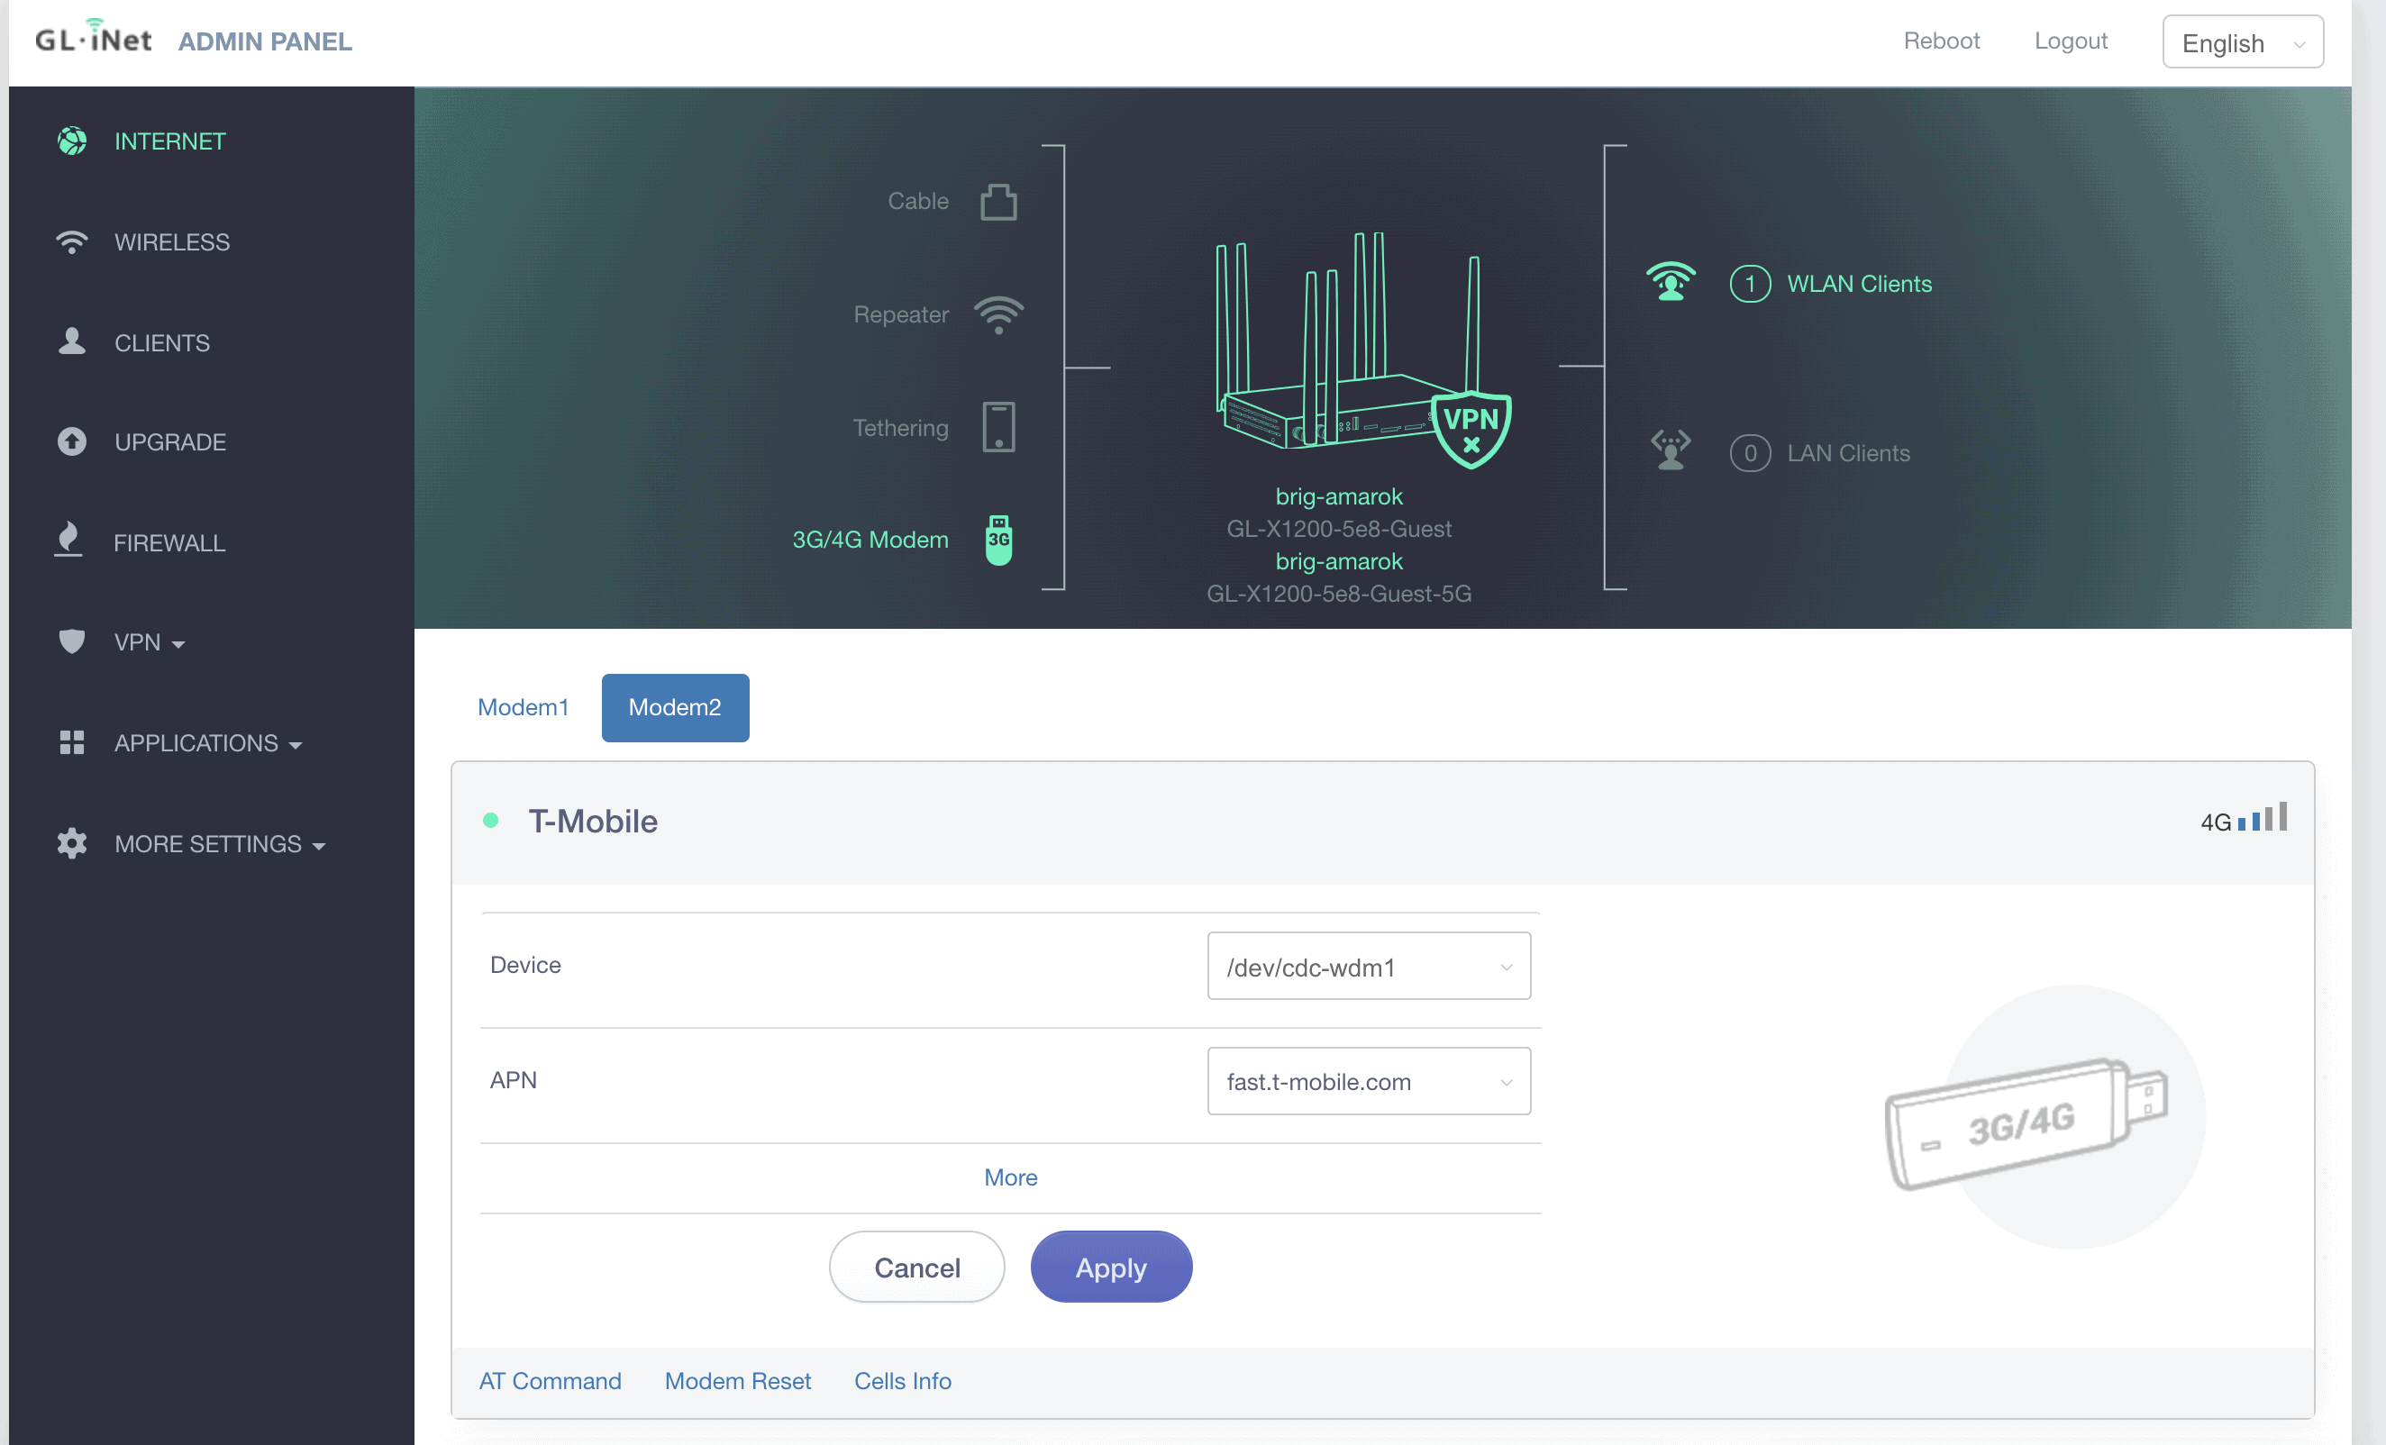Image resolution: width=2386 pixels, height=1445 pixels.
Task: Click the VPN shield icon on router
Action: (x=1471, y=429)
